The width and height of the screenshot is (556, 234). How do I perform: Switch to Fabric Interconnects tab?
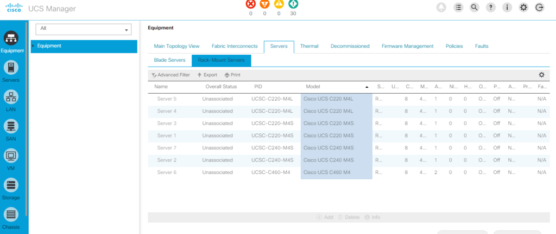click(235, 46)
